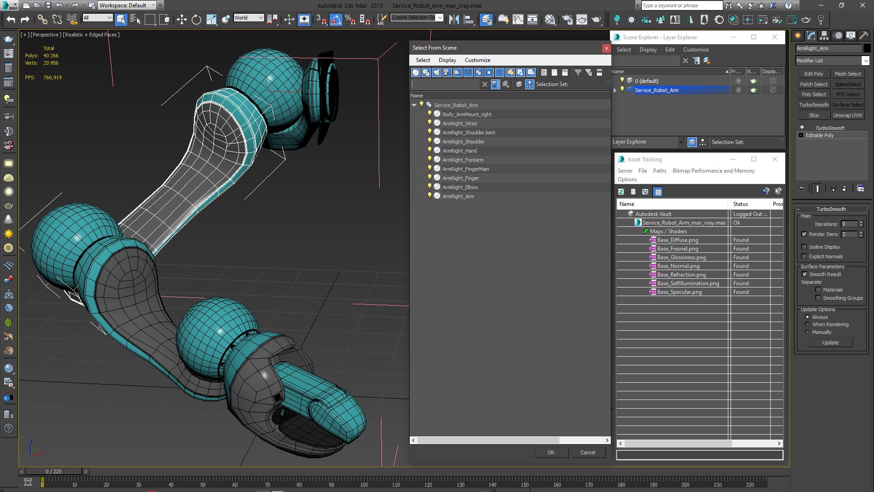Open Customize menu in Select From Scene
This screenshot has height=492, width=874.
tap(477, 60)
